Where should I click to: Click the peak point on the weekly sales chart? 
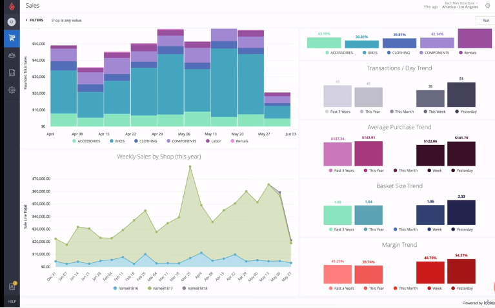click(190, 166)
